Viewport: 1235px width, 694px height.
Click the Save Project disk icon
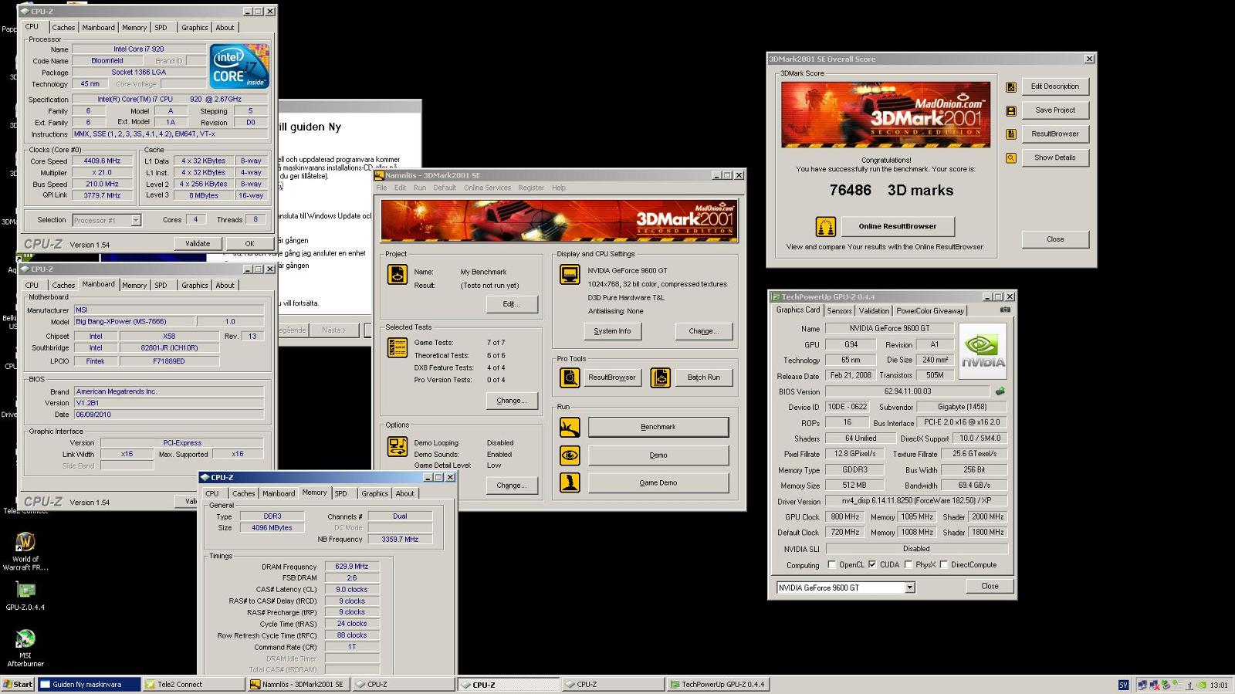(x=1011, y=110)
